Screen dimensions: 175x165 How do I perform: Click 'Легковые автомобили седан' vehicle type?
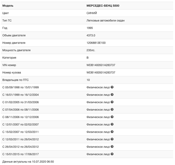pyautogui.click(x=105, y=21)
